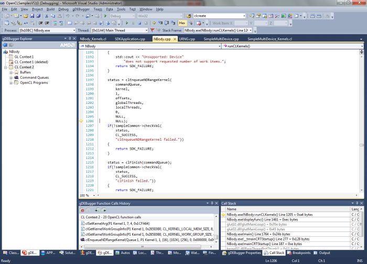The height and width of the screenshot is (264, 367).
Task: Click the Copy icon in the toolbar
Action: [x=53, y=16]
